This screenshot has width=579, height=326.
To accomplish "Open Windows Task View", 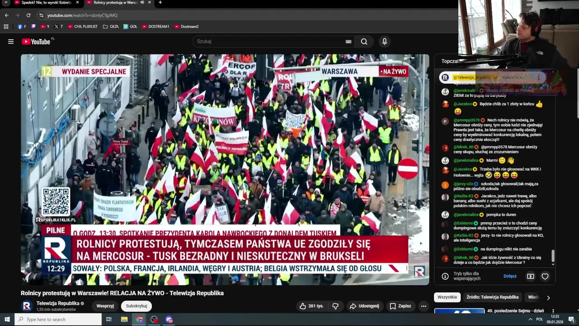I will 109,319.
